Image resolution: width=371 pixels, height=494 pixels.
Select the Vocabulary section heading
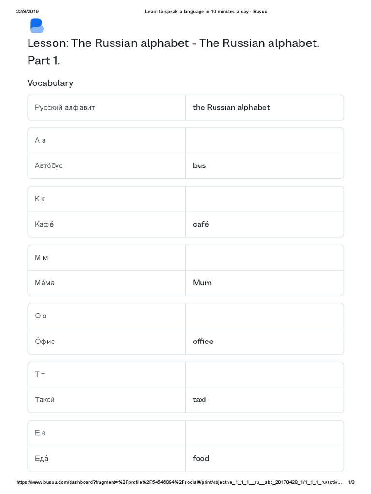50,83
